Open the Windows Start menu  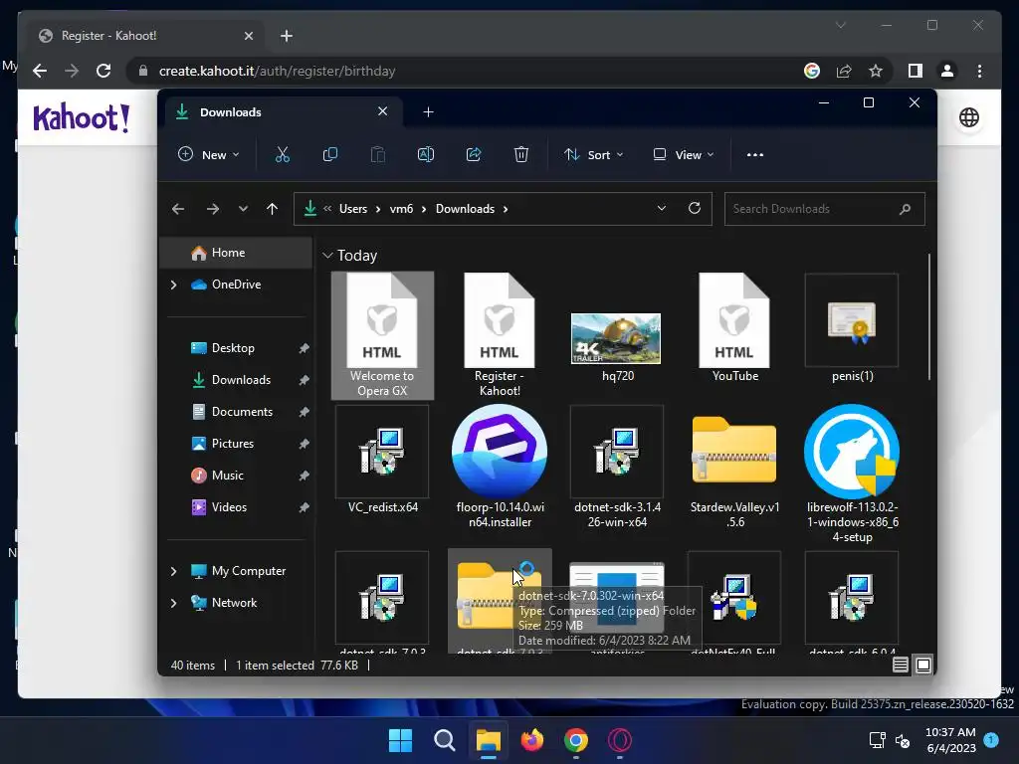click(400, 740)
